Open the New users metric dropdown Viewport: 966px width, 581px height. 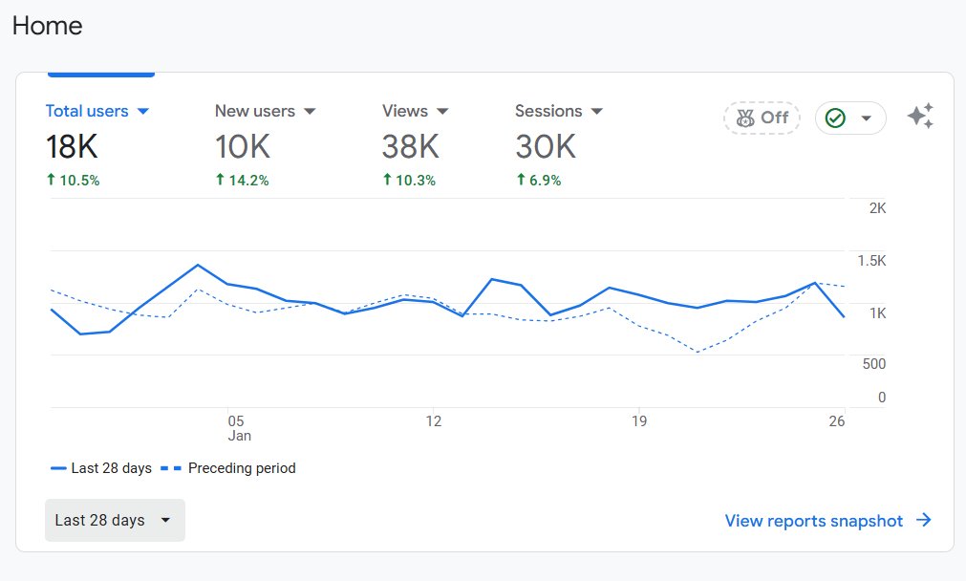pos(310,111)
